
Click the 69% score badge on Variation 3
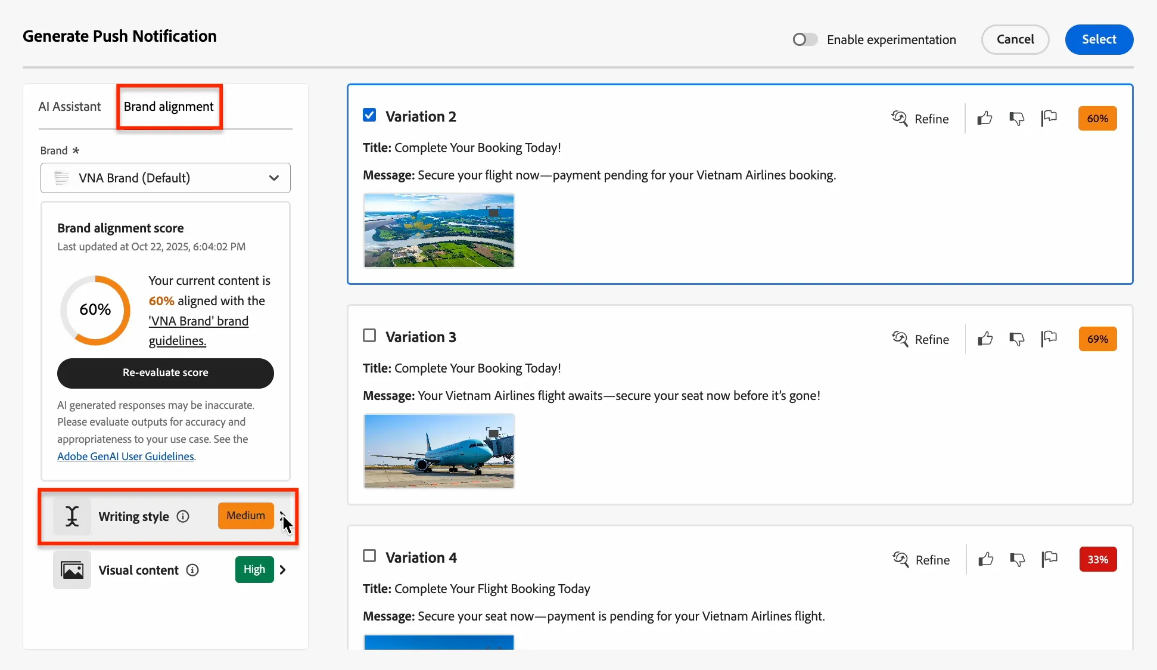(1097, 339)
